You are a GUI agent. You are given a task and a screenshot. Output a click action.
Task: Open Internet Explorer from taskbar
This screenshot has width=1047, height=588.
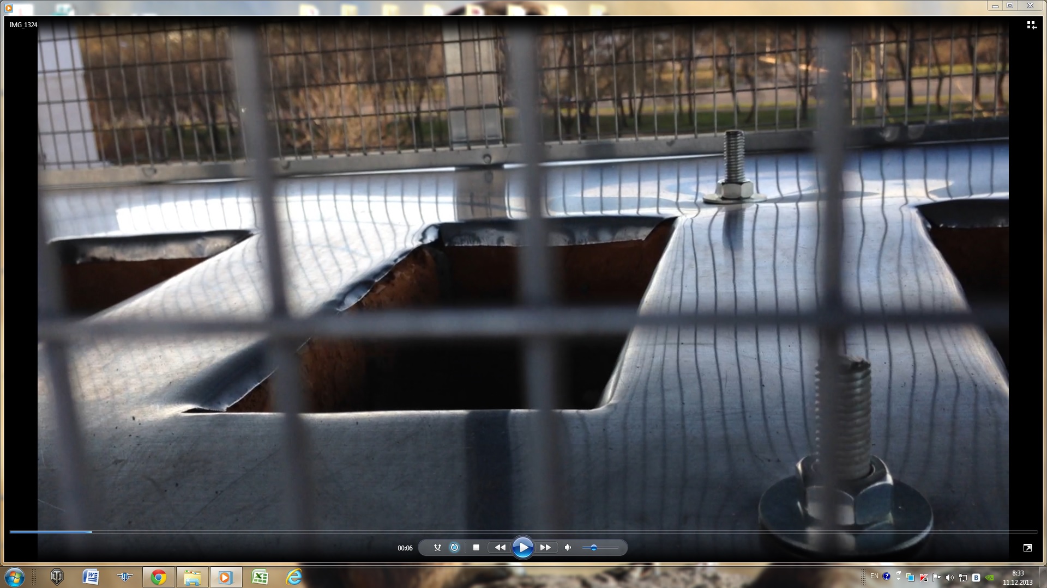pos(294,577)
